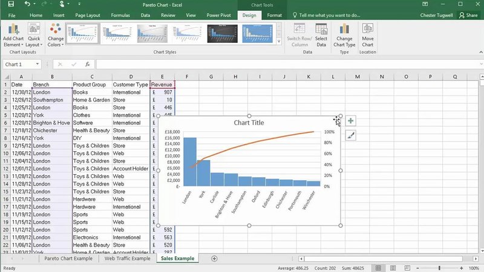Click the Insert Function fx icon

click(x=88, y=64)
